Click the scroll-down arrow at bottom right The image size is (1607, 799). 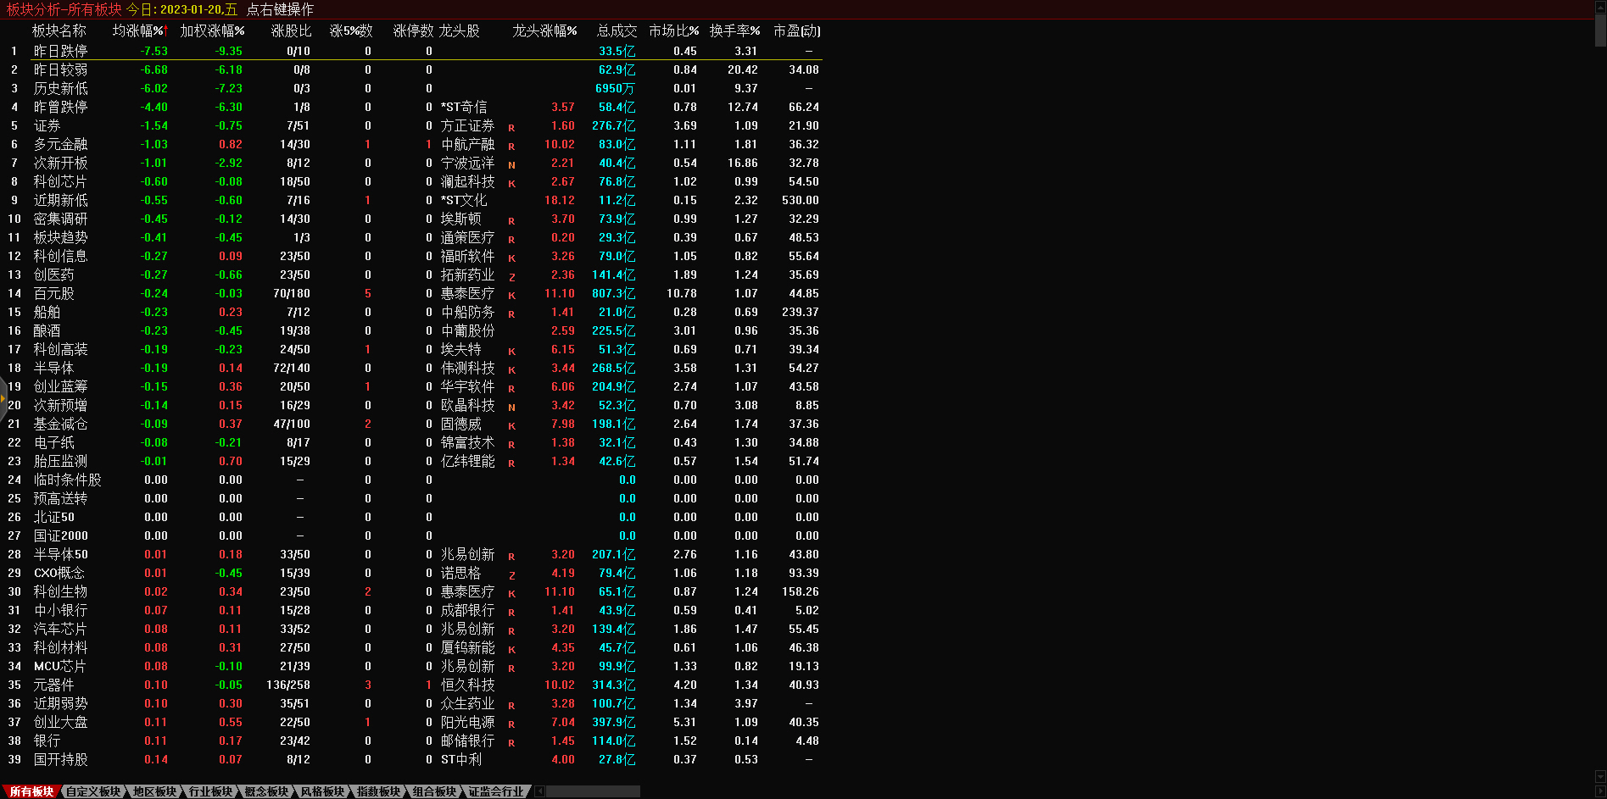pyautogui.click(x=1600, y=776)
